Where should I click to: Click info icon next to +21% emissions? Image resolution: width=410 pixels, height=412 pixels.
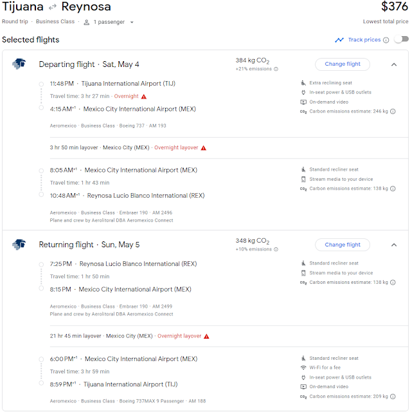click(276, 69)
